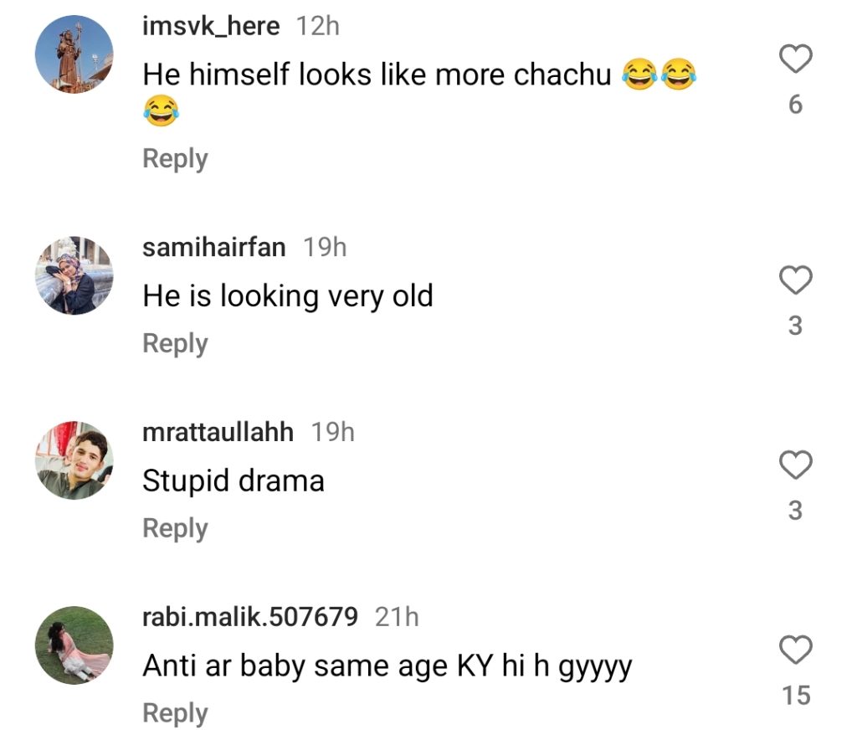Open the samihairfan username link
Viewport: 857px width, 745px height.
[x=214, y=248]
